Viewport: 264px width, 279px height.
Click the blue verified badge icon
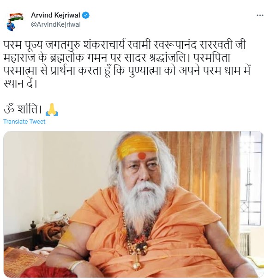86,15
